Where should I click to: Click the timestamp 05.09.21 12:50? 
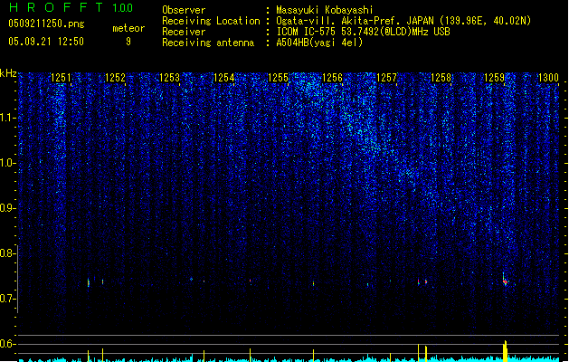coord(46,42)
